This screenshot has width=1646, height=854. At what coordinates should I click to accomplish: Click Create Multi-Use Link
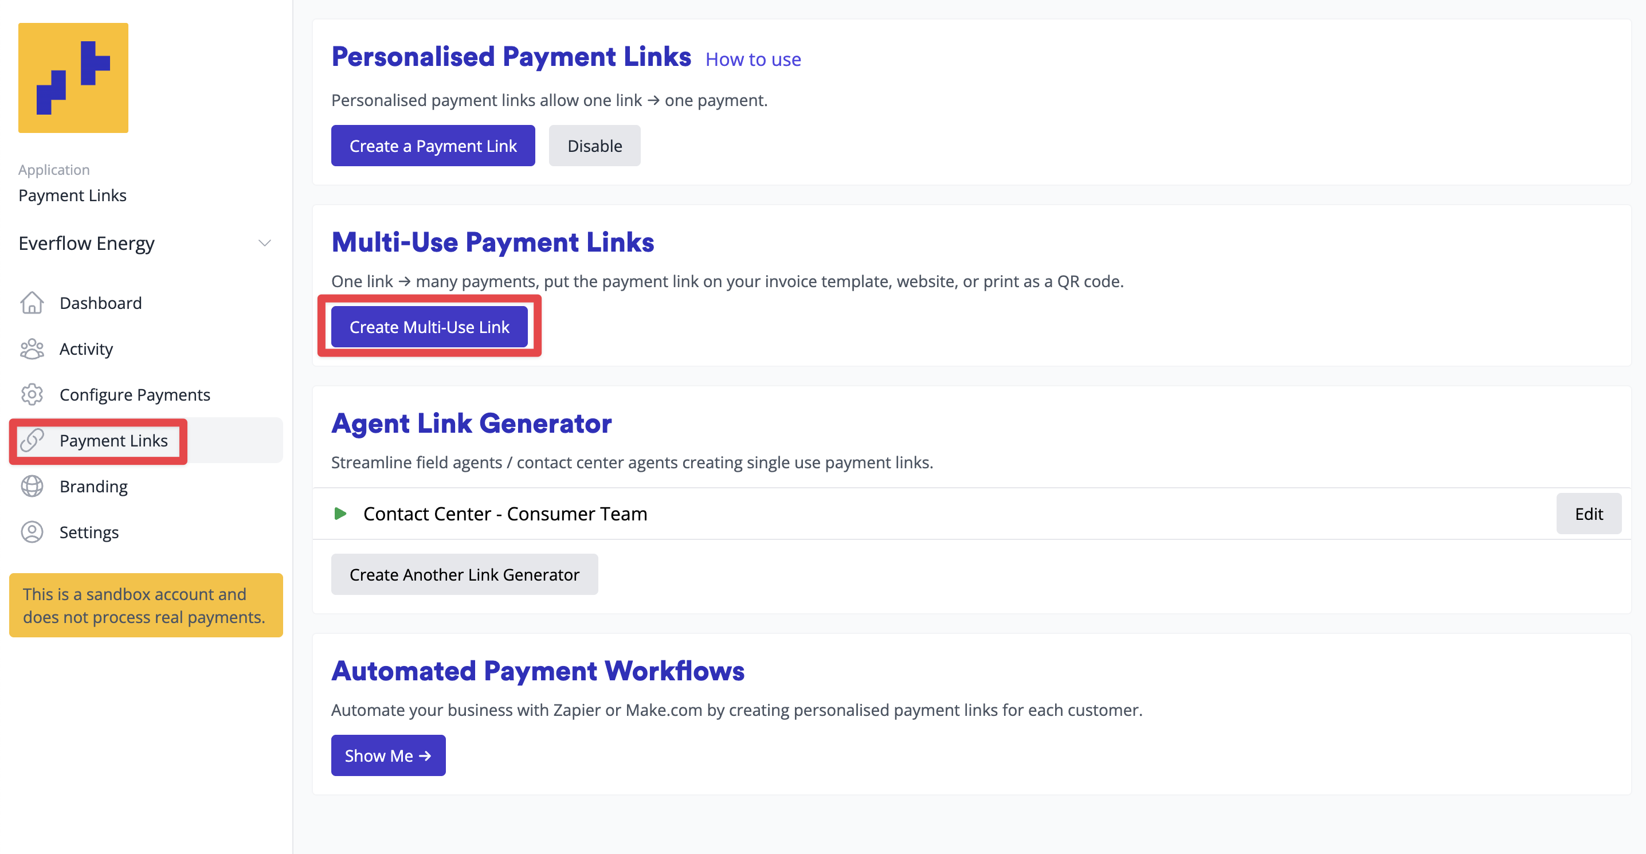click(x=429, y=327)
